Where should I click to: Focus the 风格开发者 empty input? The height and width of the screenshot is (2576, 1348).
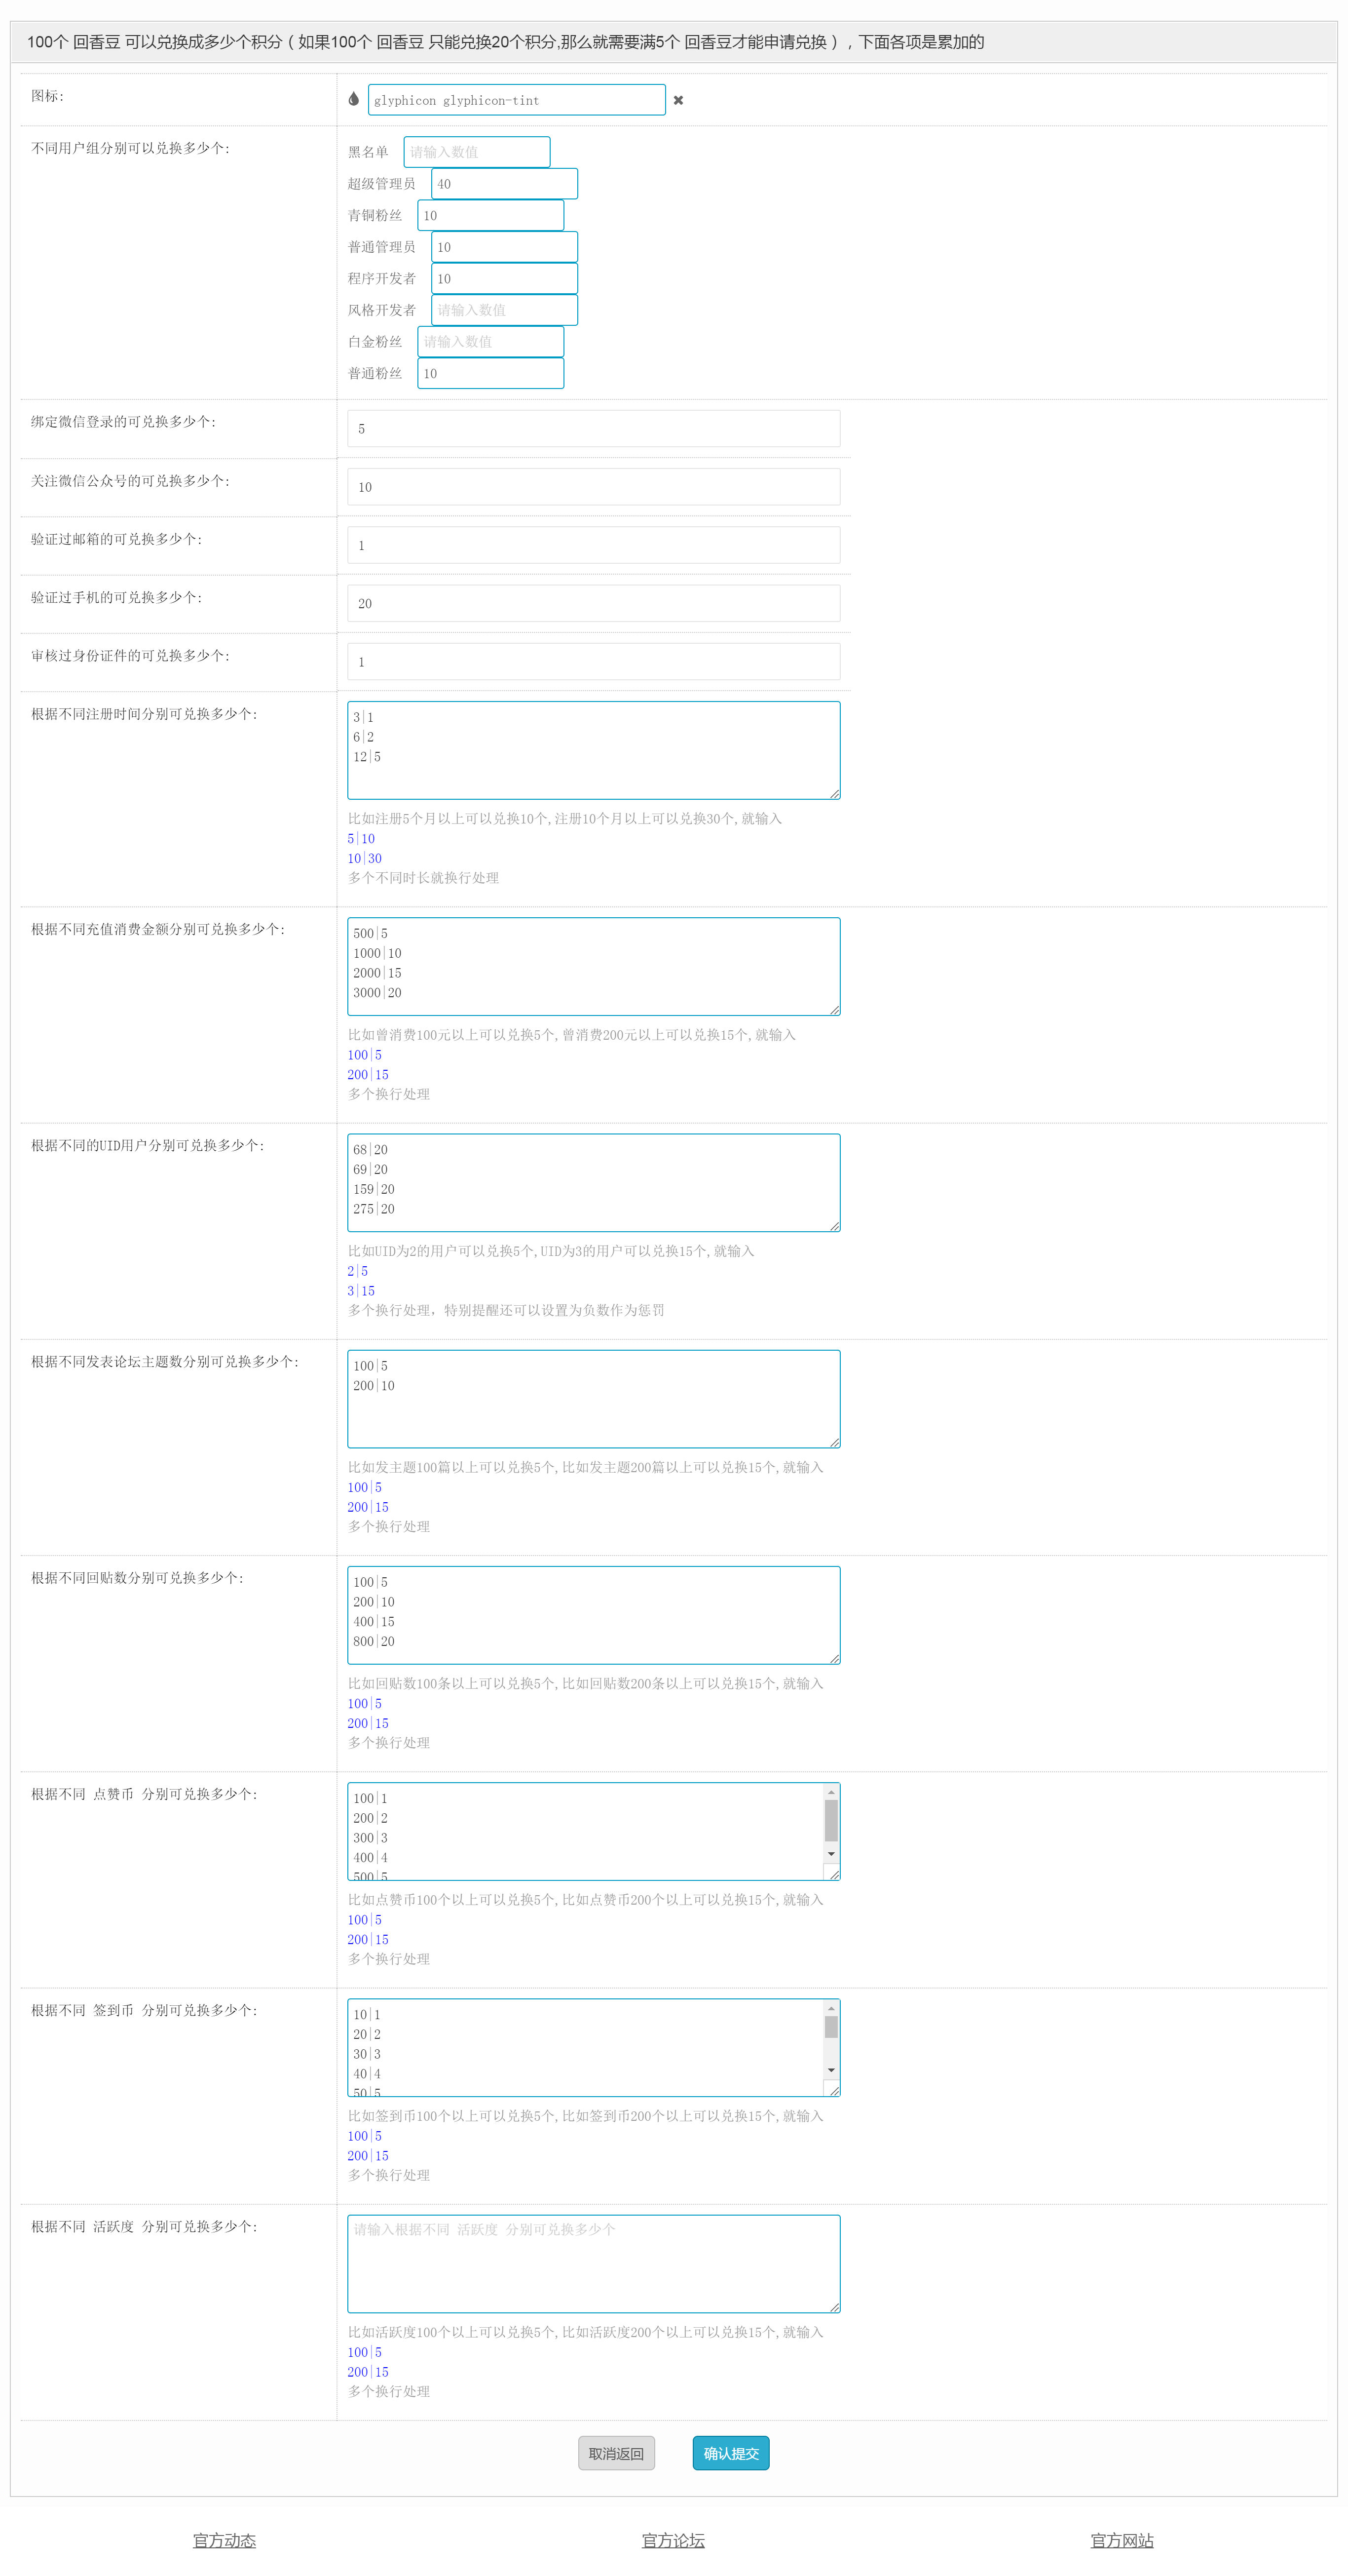point(505,310)
